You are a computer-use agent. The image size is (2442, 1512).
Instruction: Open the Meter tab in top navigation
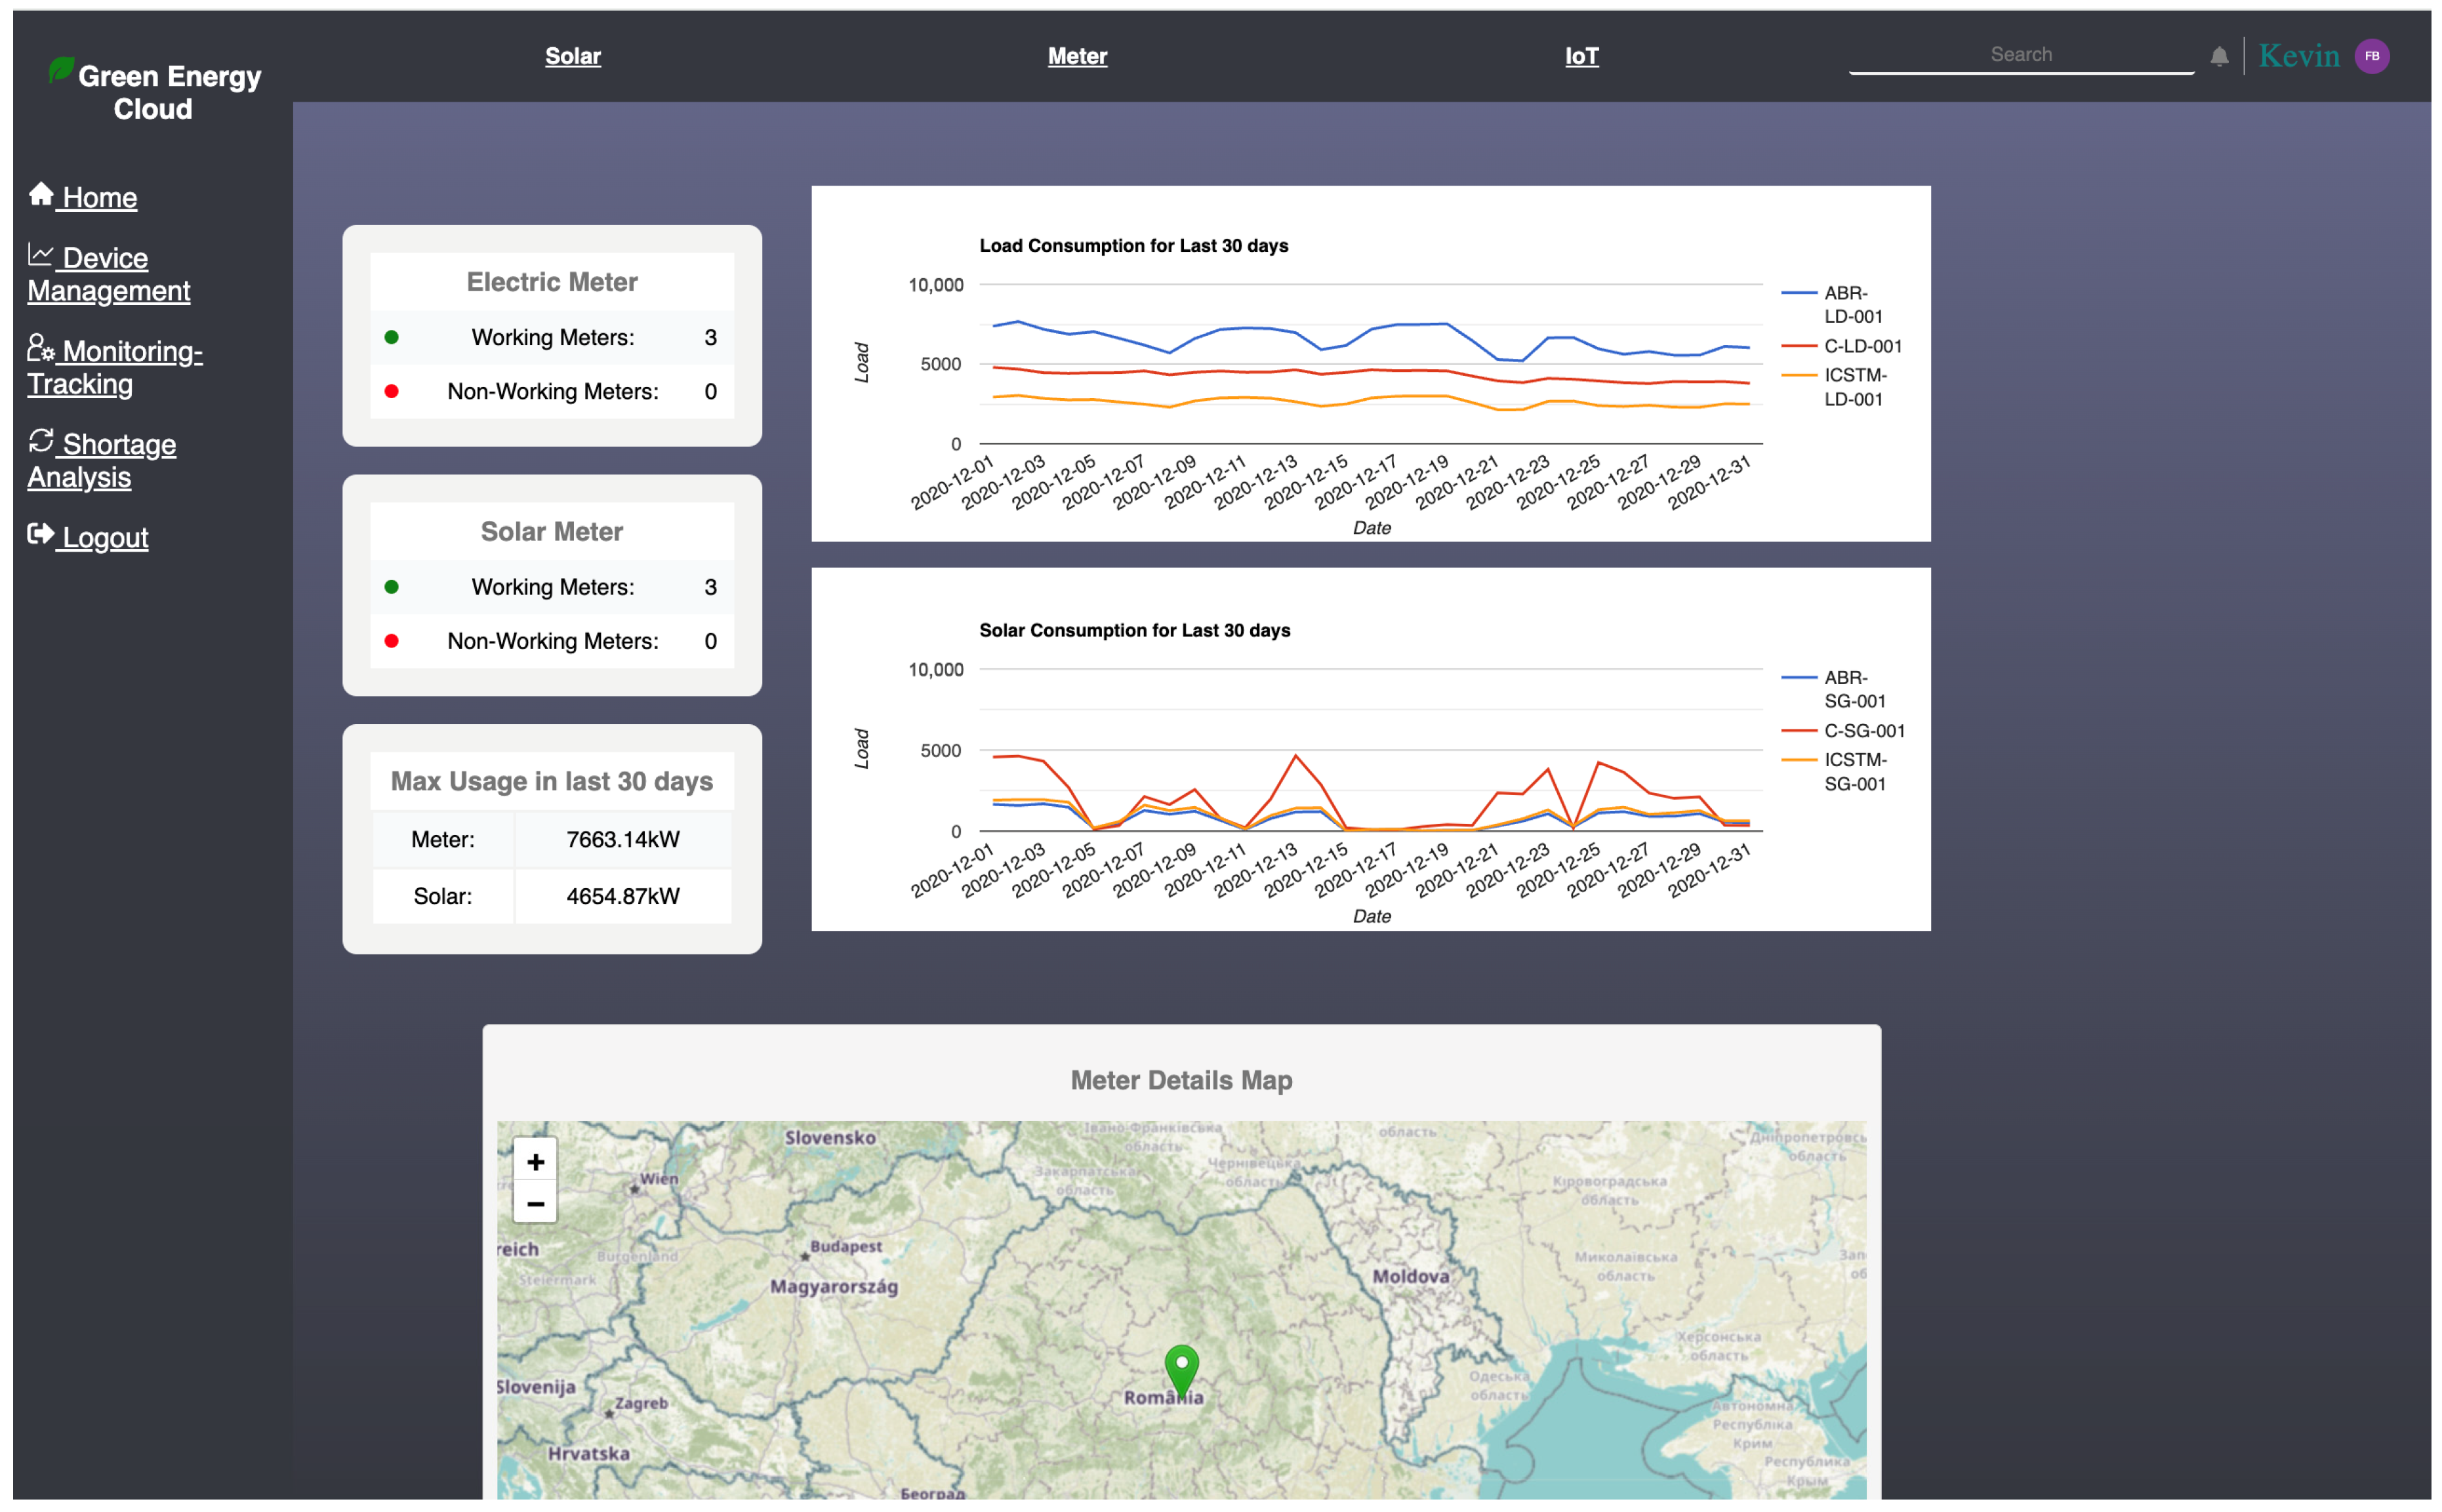1077,56
